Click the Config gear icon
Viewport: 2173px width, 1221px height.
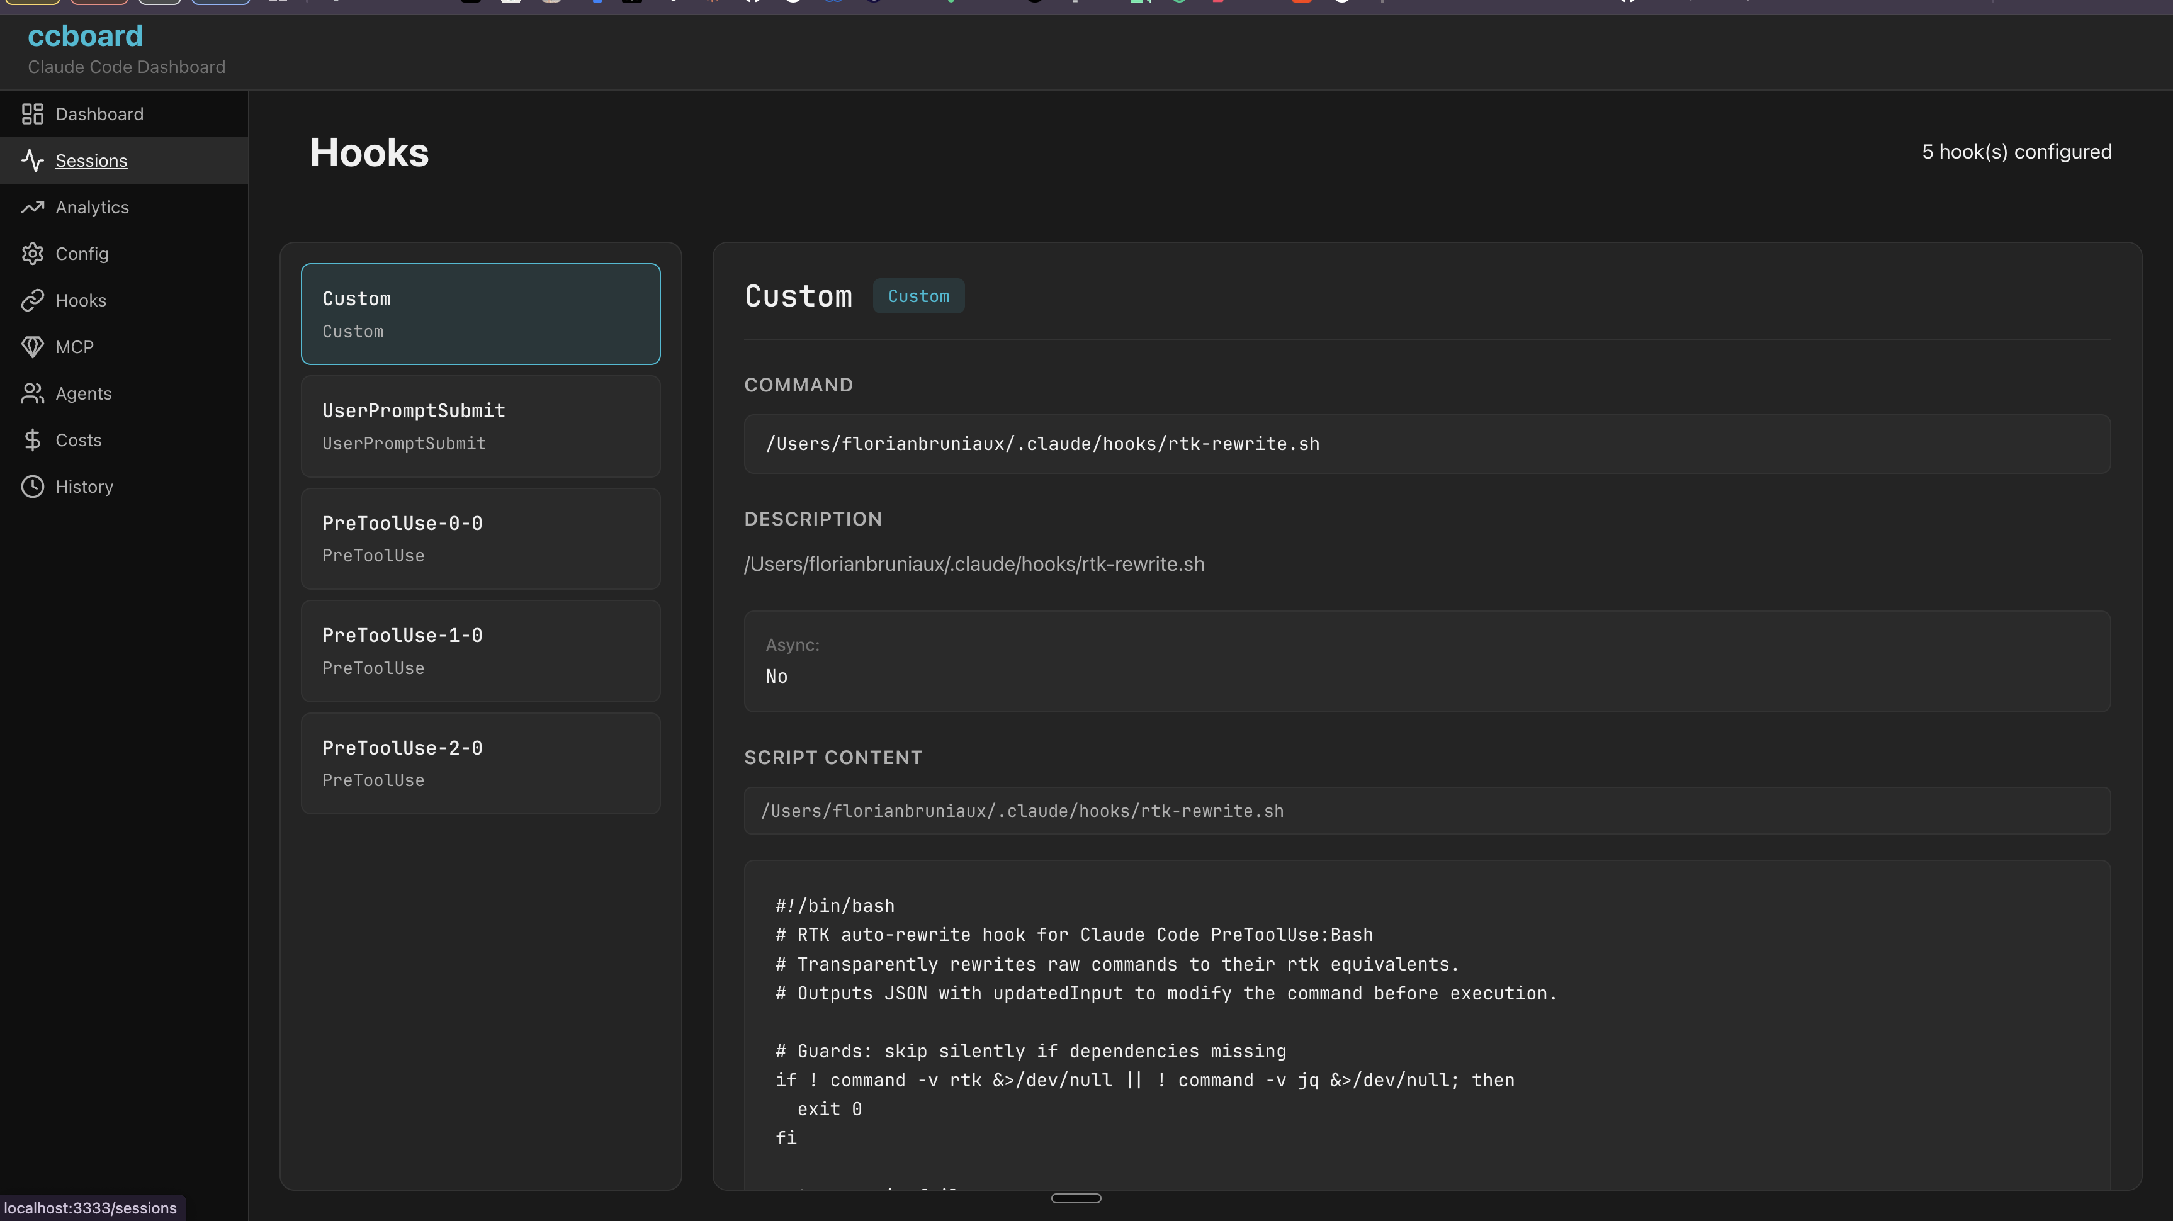pyautogui.click(x=32, y=254)
